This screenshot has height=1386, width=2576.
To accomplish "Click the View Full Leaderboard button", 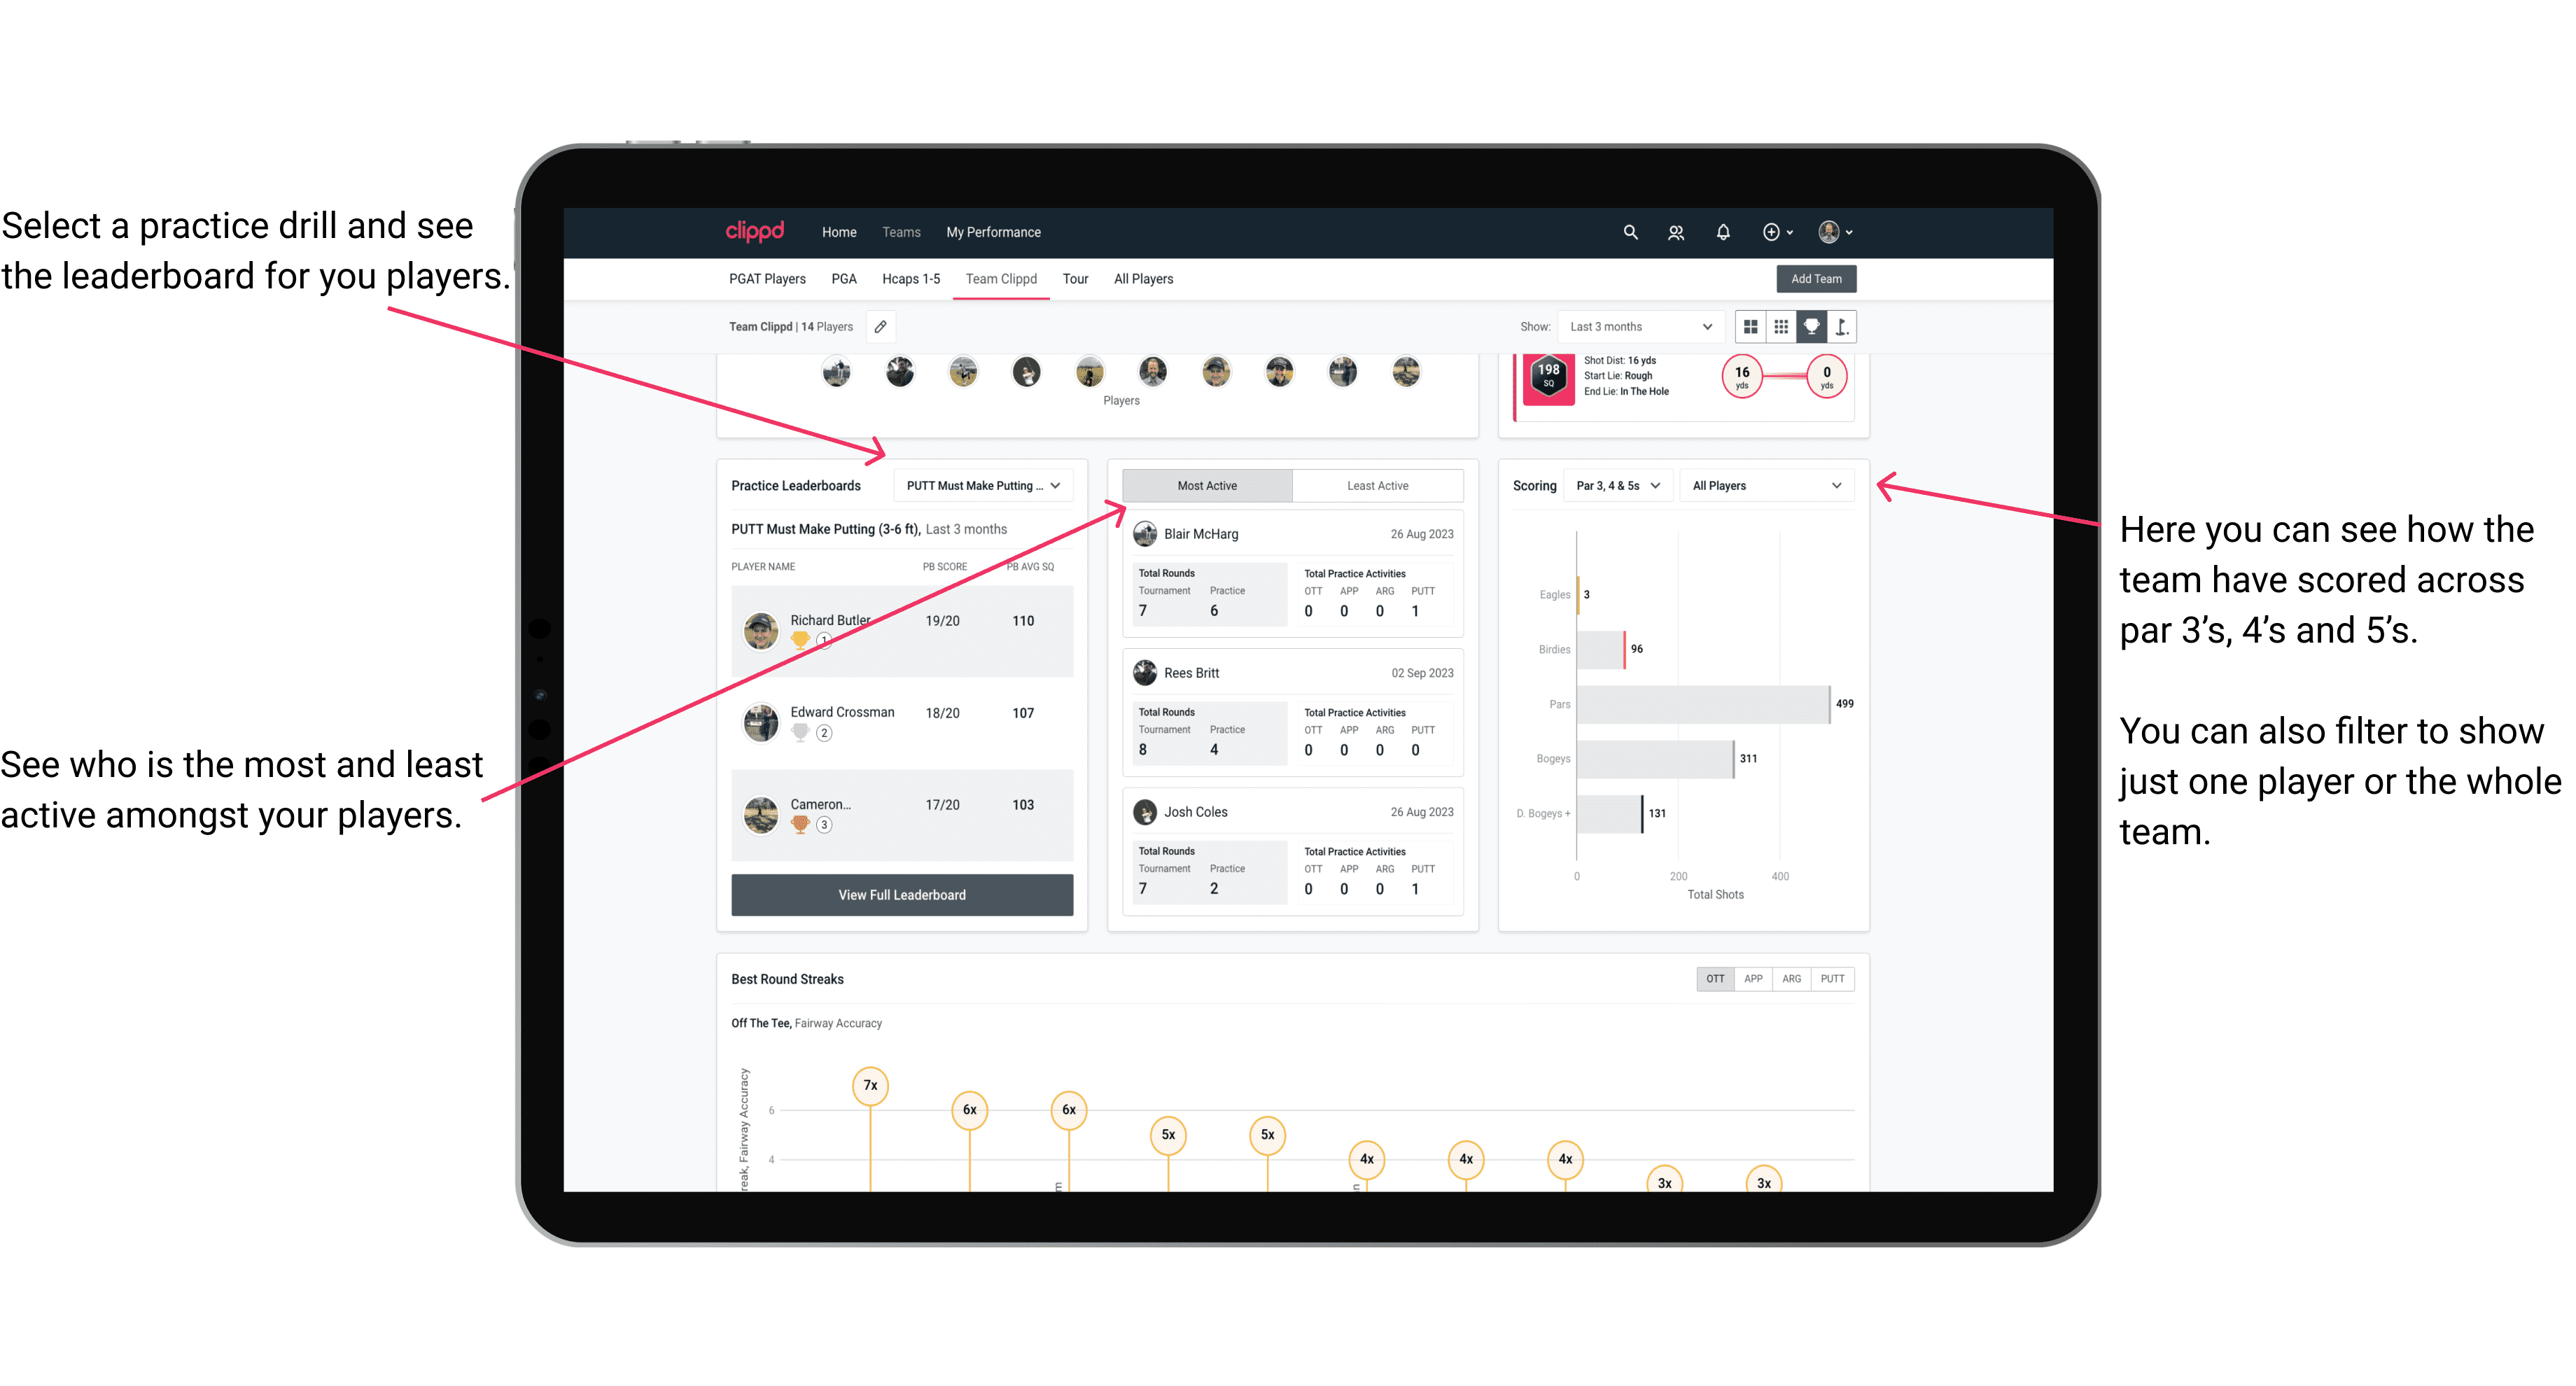I will point(901,896).
